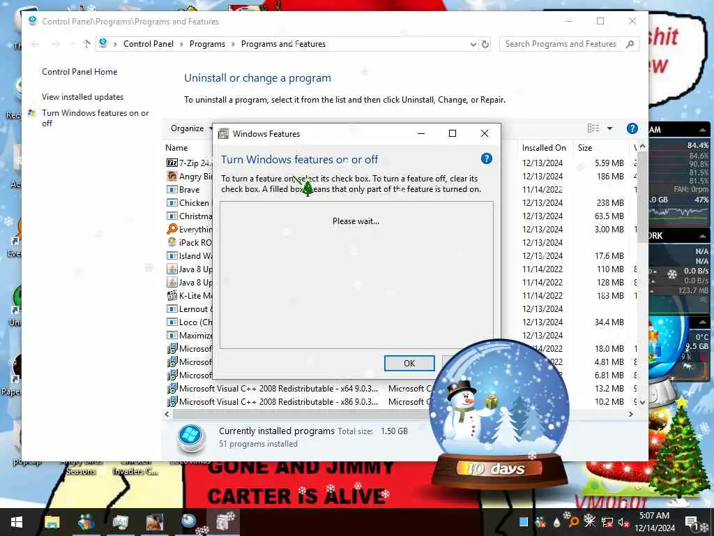Screen dimensions: 714x536
Task: Click the view layout icon in the toolbar
Action: (x=593, y=128)
